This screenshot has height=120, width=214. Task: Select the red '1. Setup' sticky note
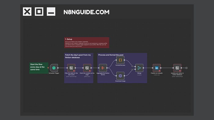click(87, 43)
